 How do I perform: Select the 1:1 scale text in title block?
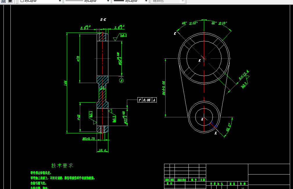243,188
